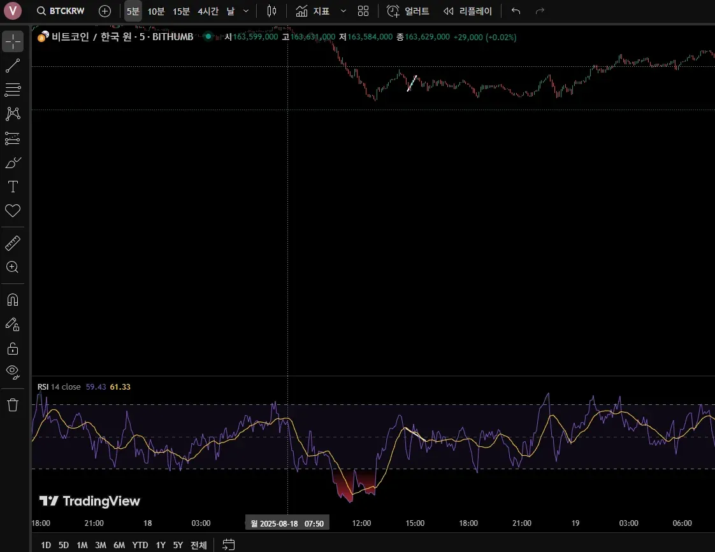Toggle magnet mode for drawings
This screenshot has width=715, height=552.
13,300
